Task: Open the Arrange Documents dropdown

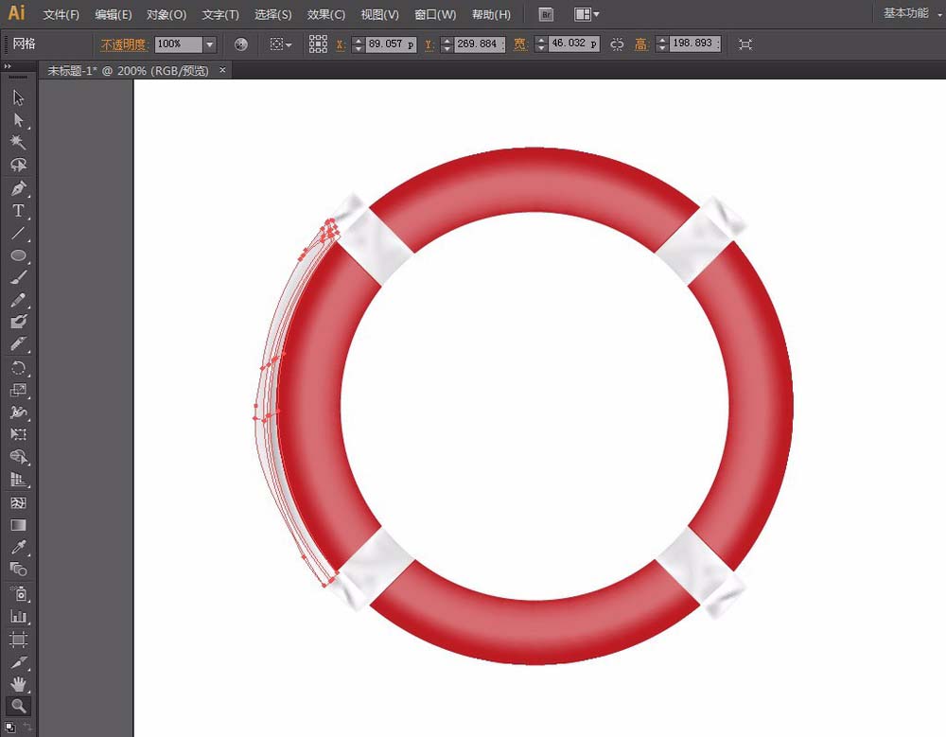Action: [587, 14]
